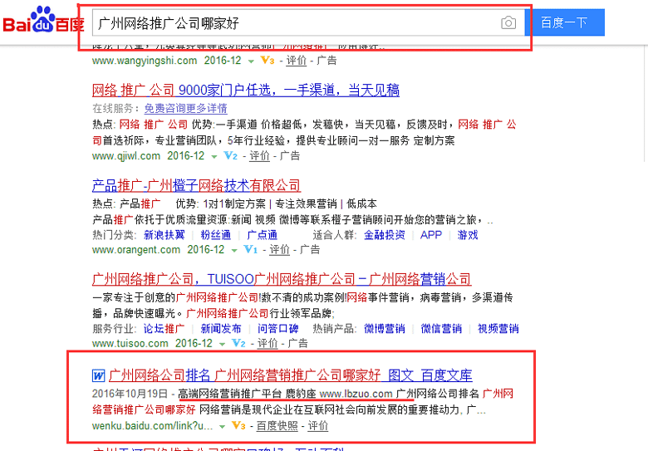This screenshot has height=451, width=648.
Task: Click V3 badge on wangyingshi.com result
Action: point(267,61)
